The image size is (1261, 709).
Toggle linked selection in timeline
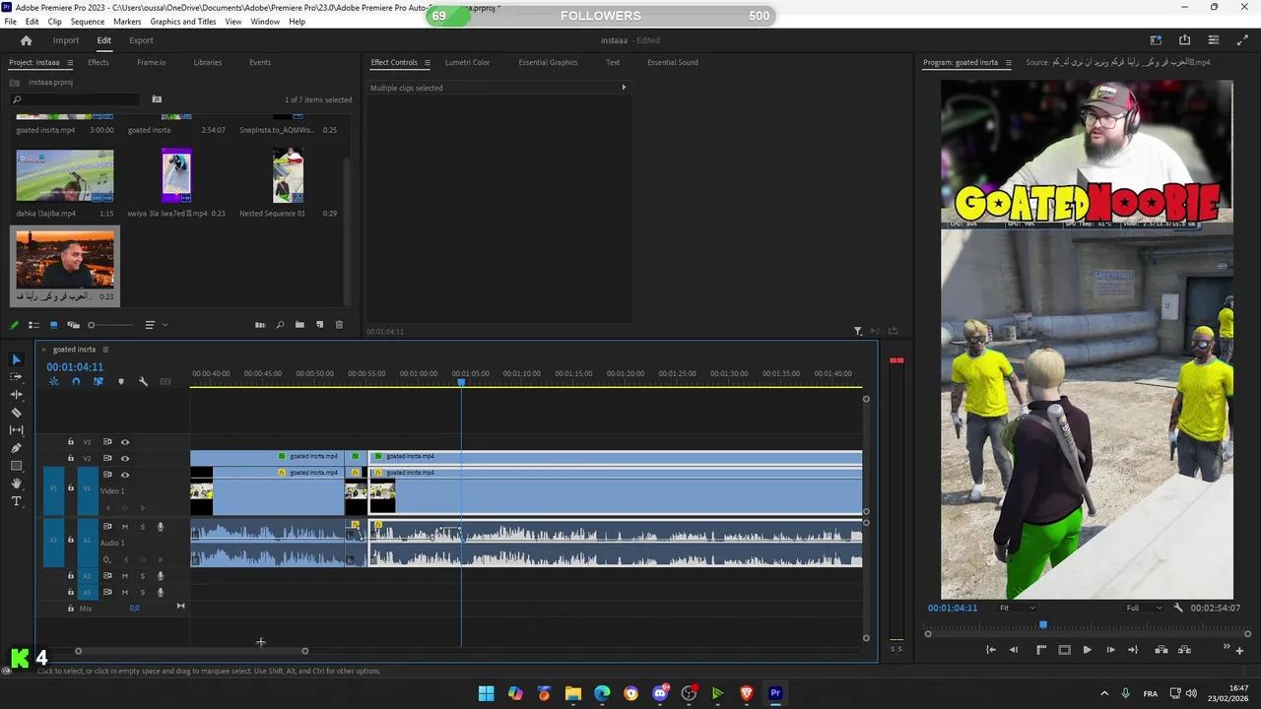[x=98, y=382]
